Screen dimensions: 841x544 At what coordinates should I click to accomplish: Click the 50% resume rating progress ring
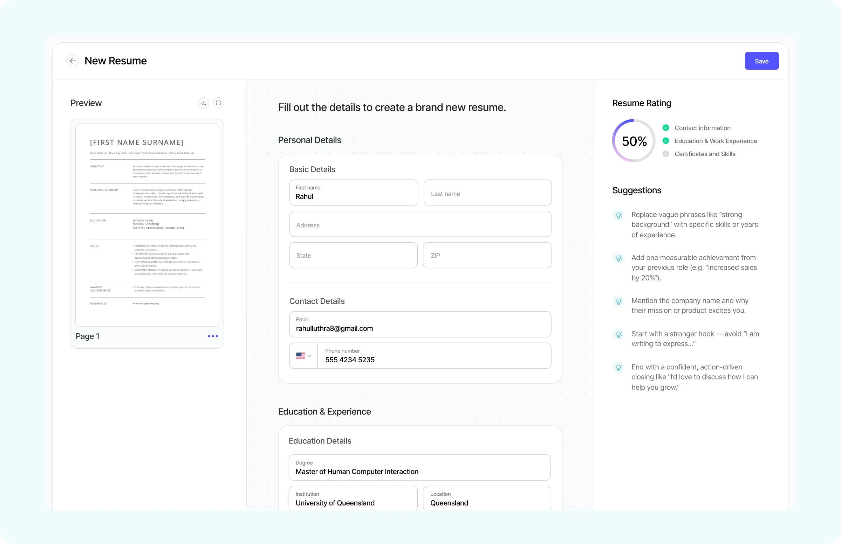click(x=634, y=141)
